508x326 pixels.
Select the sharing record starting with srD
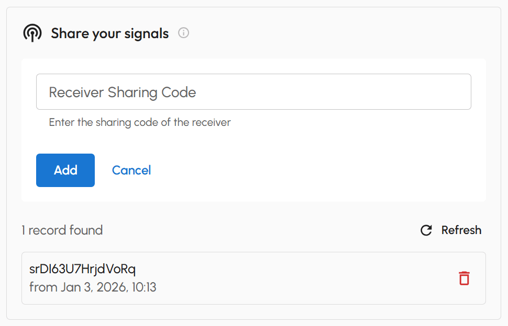coord(83,270)
